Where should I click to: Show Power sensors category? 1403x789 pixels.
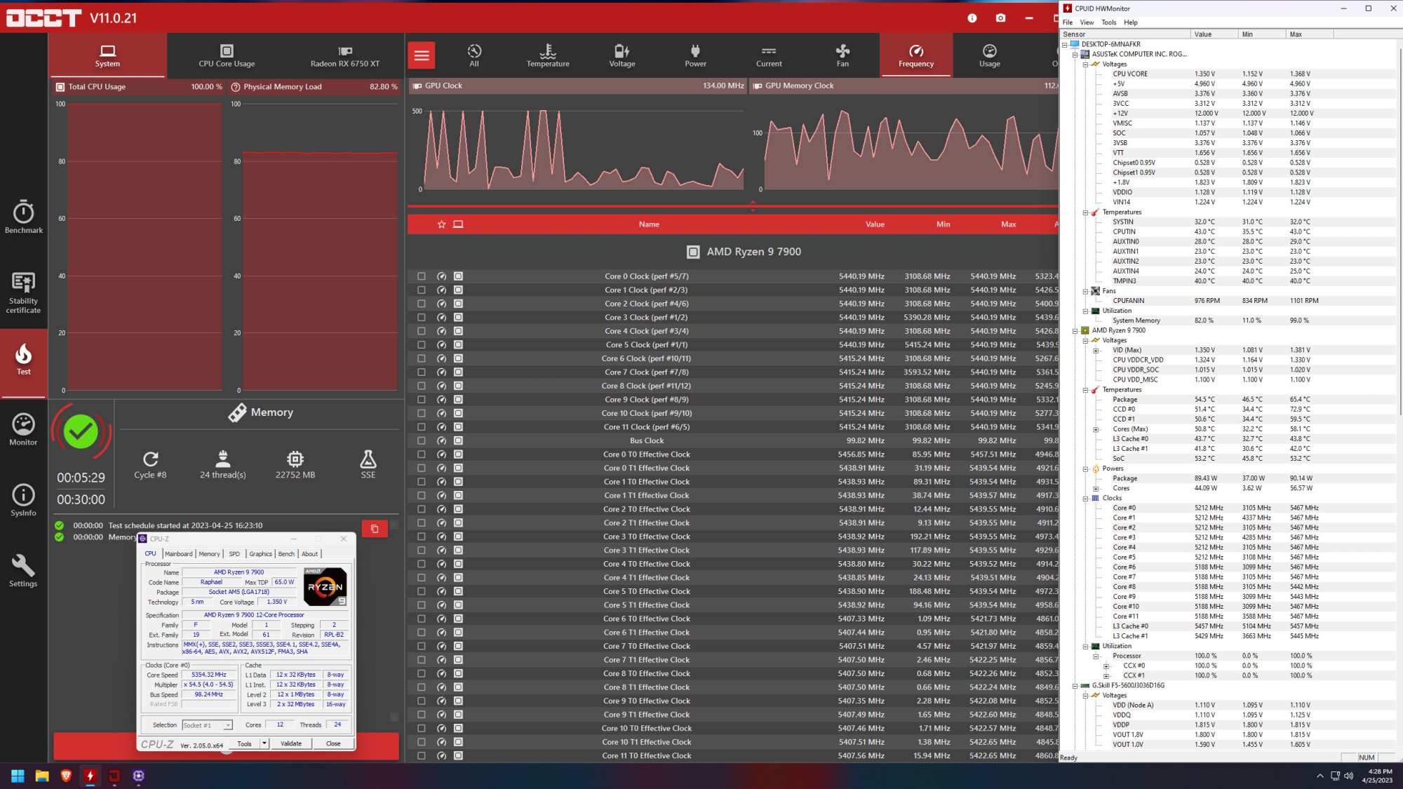695,55
